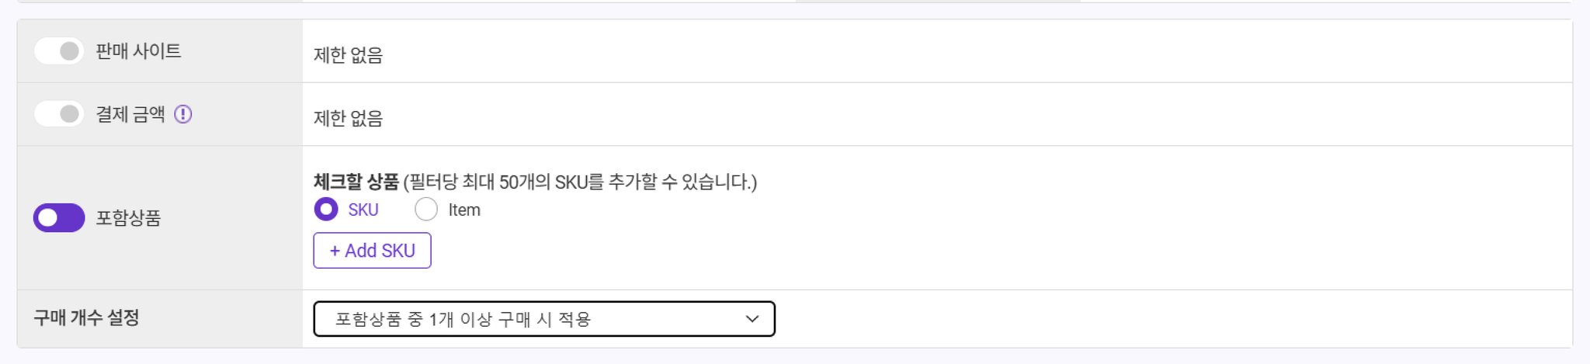Disable the 포함상품 toggle switch
Viewport: 1590px width, 364px height.
[x=59, y=218]
